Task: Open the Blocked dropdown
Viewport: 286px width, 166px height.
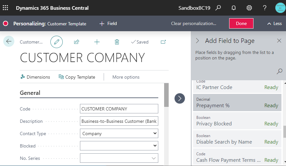Action: [119, 146]
